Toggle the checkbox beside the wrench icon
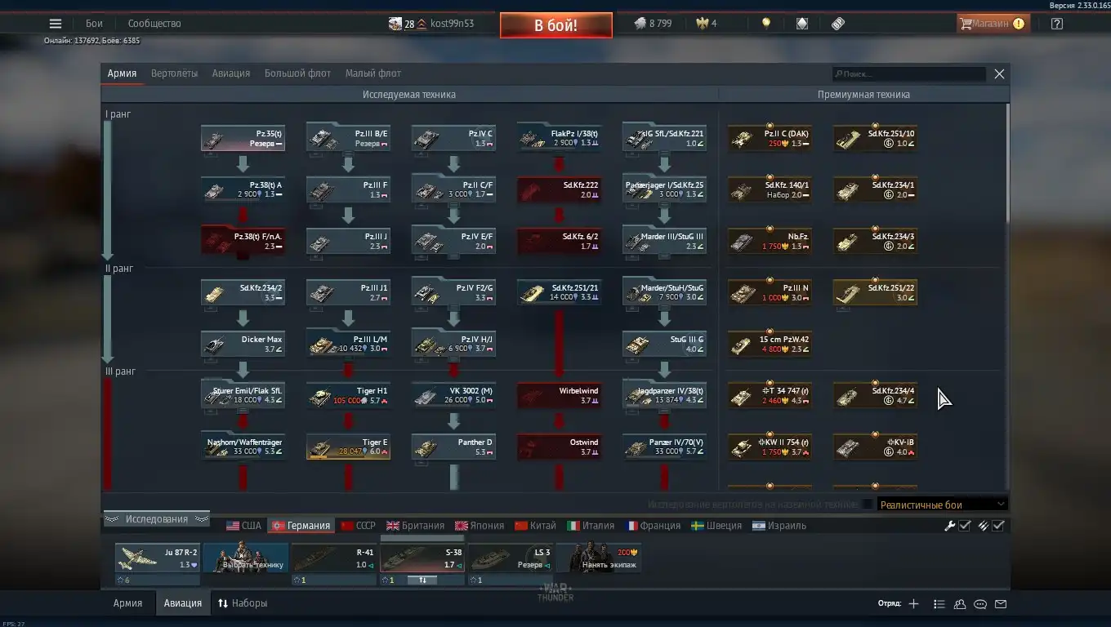 [965, 526]
